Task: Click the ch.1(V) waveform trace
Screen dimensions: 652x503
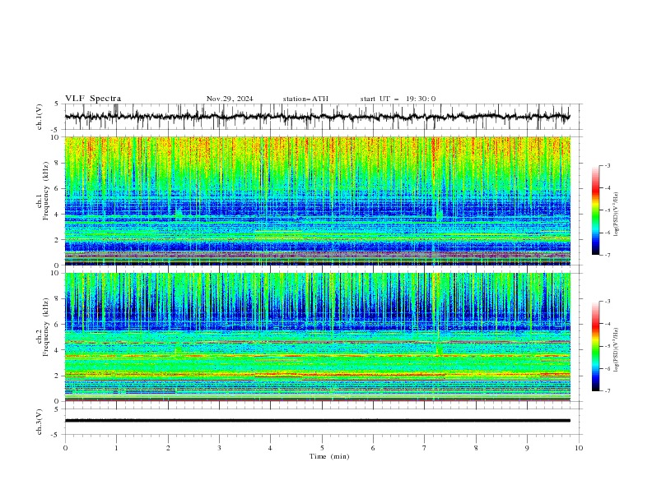Action: pos(318,117)
